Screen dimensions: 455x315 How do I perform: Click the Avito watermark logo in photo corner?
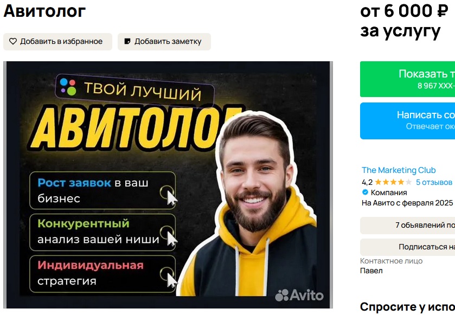[x=299, y=295]
